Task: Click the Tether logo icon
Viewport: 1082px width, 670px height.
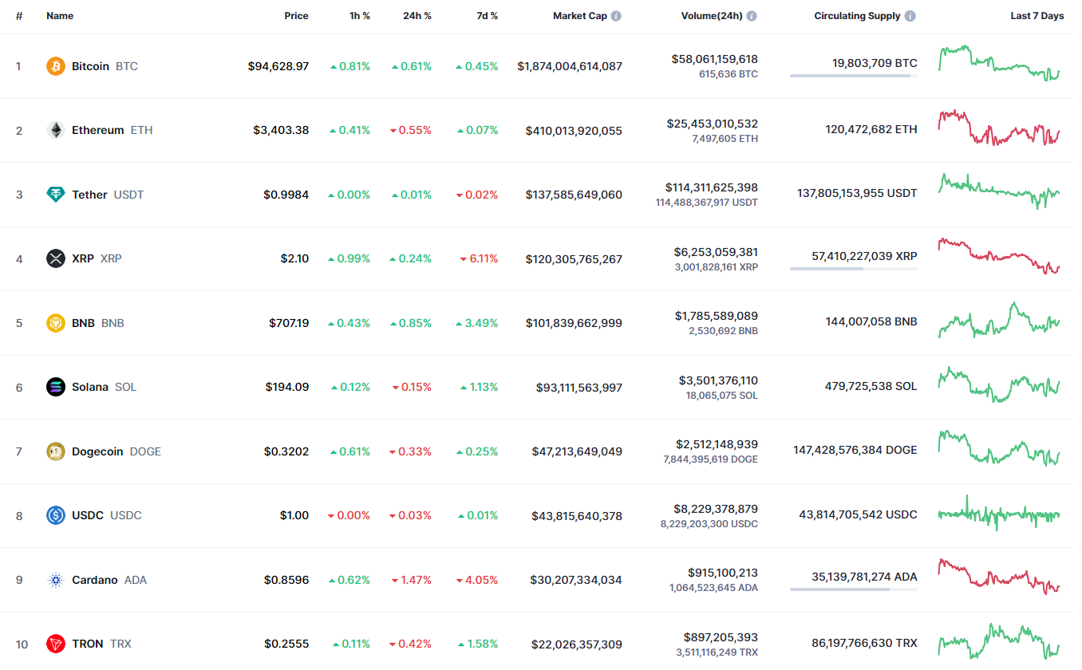Action: coord(56,195)
